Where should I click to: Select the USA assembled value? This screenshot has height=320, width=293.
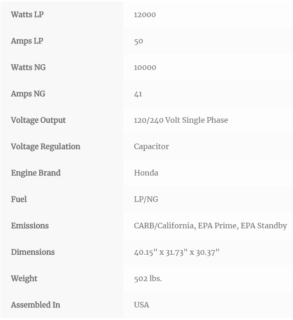point(141,305)
